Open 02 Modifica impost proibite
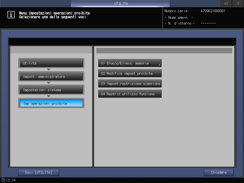 tap(130, 74)
